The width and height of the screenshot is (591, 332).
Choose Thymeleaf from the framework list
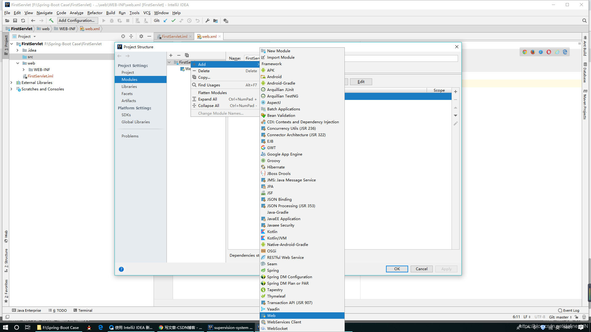coord(302,296)
